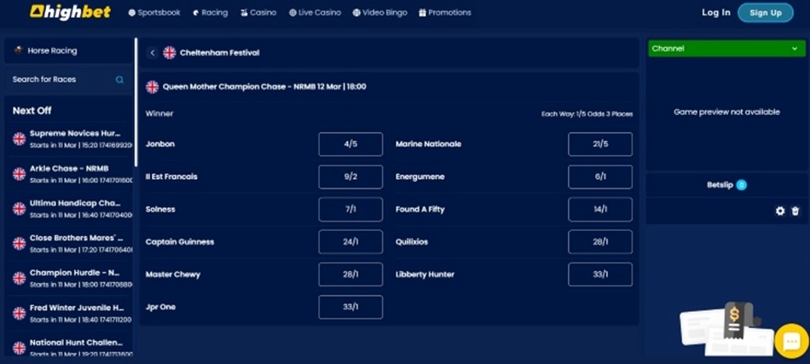Click the Live Casino icon

[293, 13]
